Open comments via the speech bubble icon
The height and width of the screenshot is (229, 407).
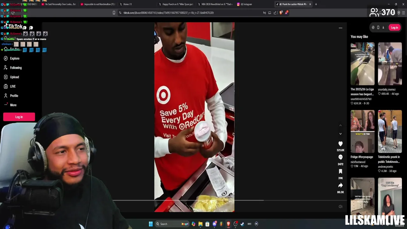point(340,157)
